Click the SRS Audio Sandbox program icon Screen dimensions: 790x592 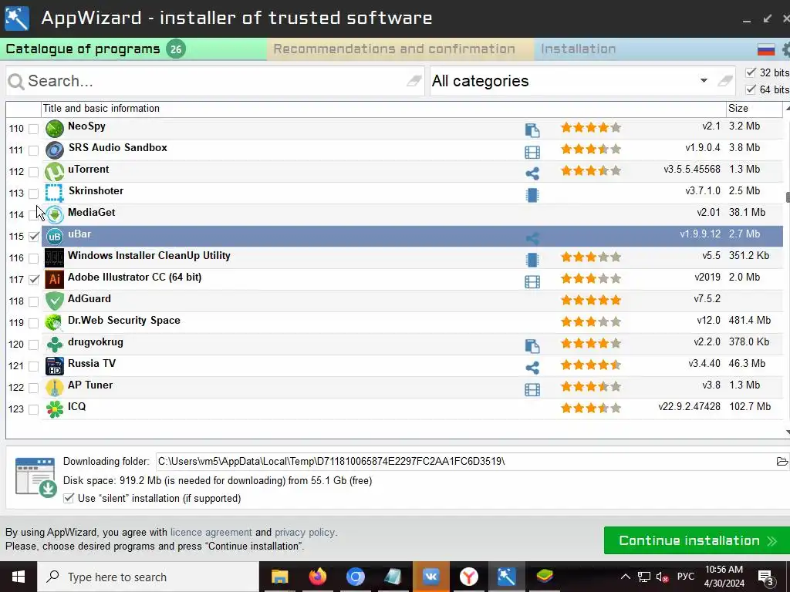[55, 150]
